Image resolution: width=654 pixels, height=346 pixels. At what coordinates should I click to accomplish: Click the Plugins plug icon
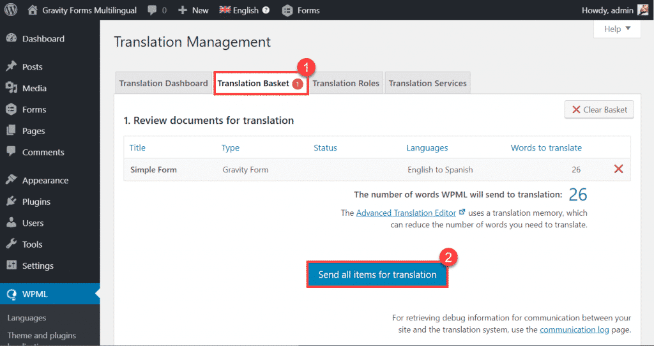11,201
